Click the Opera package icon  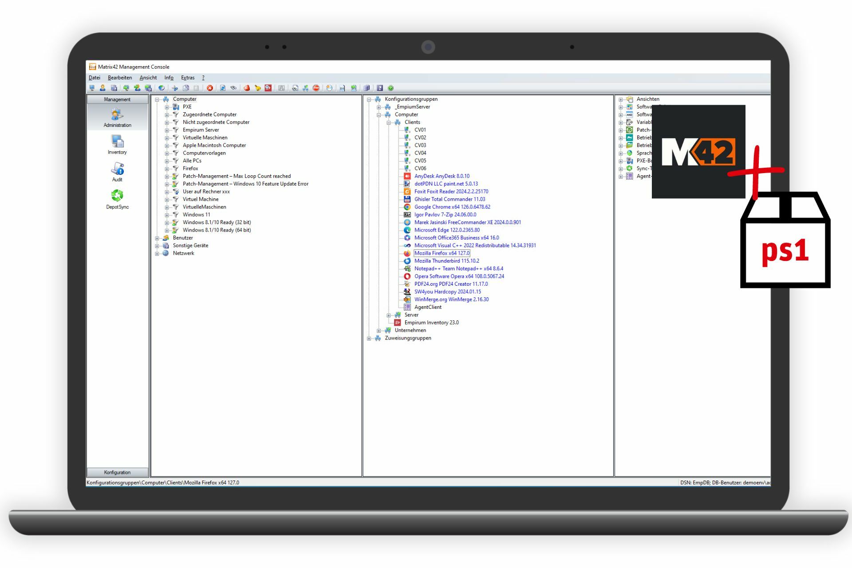tap(407, 276)
